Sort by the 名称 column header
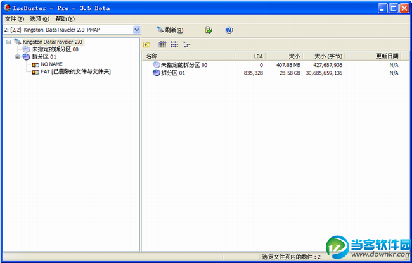Viewport: 412px width, 263px height. point(189,56)
